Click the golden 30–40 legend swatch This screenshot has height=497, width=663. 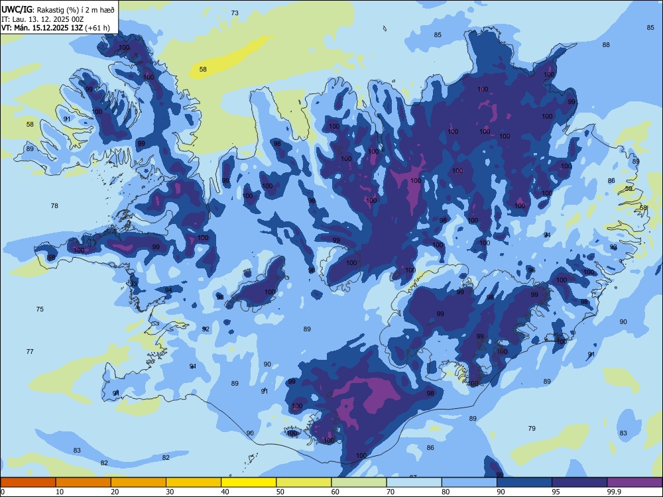(194, 482)
